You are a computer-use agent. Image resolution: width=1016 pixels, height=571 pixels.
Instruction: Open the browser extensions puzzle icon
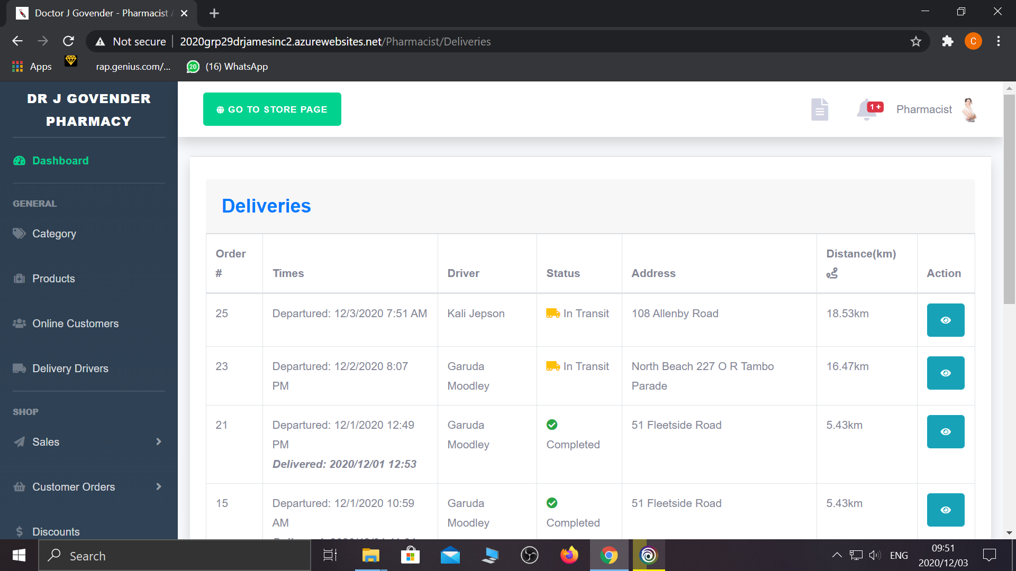(x=947, y=41)
